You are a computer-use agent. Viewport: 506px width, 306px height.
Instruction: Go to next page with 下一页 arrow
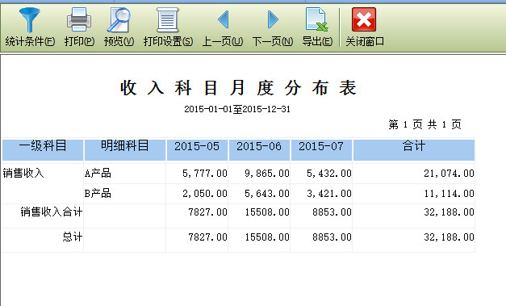pos(273,19)
